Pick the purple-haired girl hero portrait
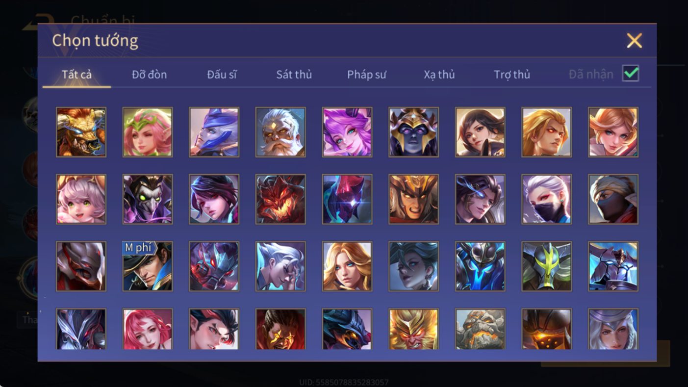 click(347, 132)
